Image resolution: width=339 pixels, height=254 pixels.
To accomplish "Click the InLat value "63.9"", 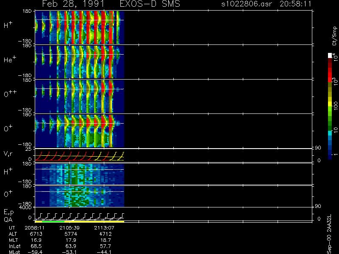I will click(x=71, y=246).
